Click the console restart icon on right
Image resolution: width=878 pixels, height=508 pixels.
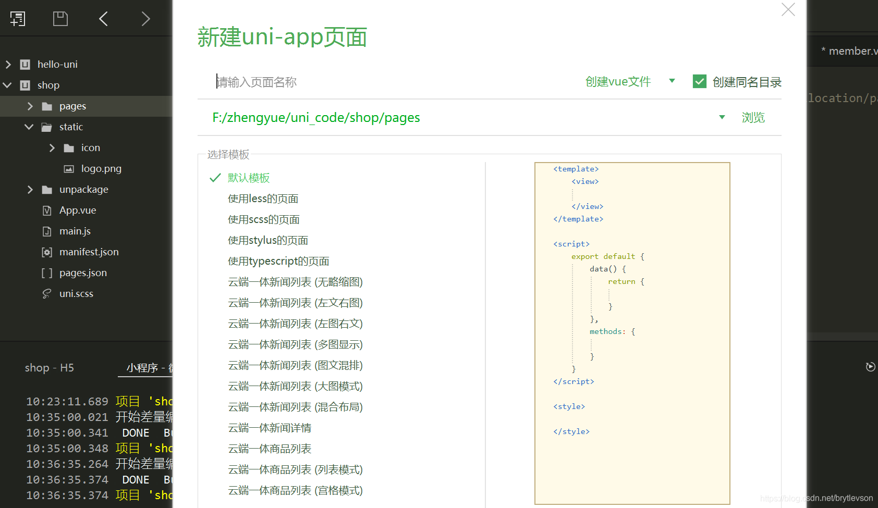[870, 367]
